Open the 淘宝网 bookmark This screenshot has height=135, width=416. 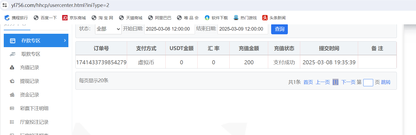point(102,18)
